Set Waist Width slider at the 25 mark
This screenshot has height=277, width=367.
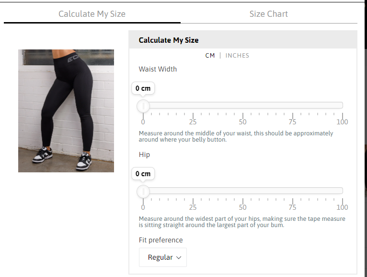pos(193,105)
